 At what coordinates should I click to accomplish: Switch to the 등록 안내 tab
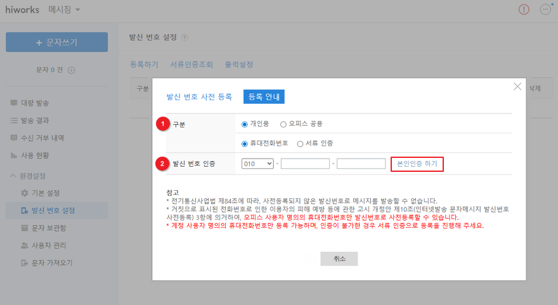(x=264, y=96)
